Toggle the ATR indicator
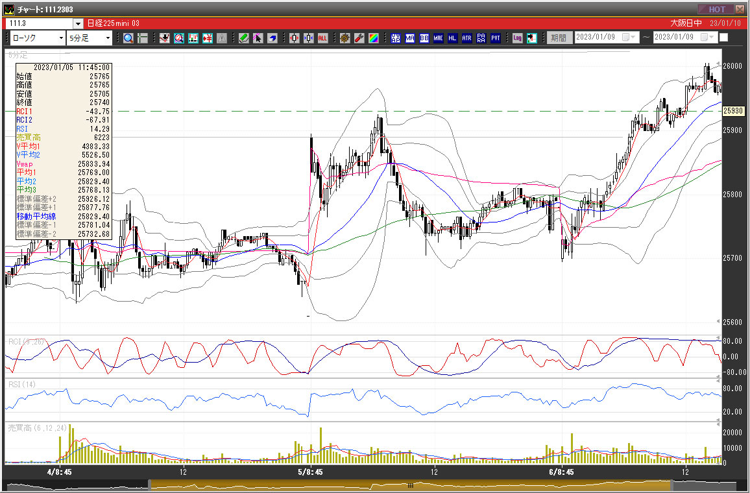750x493 pixels. [467, 38]
